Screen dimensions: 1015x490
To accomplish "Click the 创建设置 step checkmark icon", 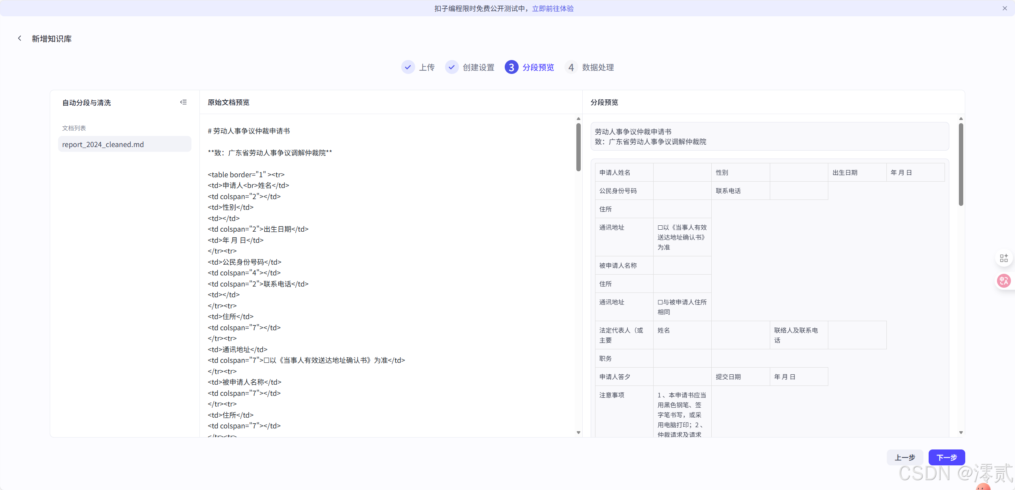I will click(451, 67).
